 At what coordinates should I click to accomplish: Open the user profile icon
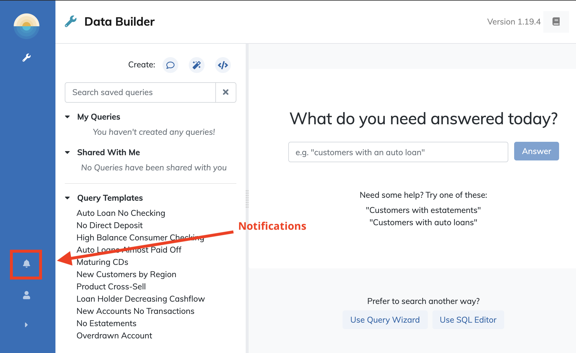pos(27,295)
